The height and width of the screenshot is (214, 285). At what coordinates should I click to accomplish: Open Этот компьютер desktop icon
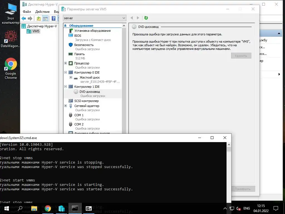11,13
